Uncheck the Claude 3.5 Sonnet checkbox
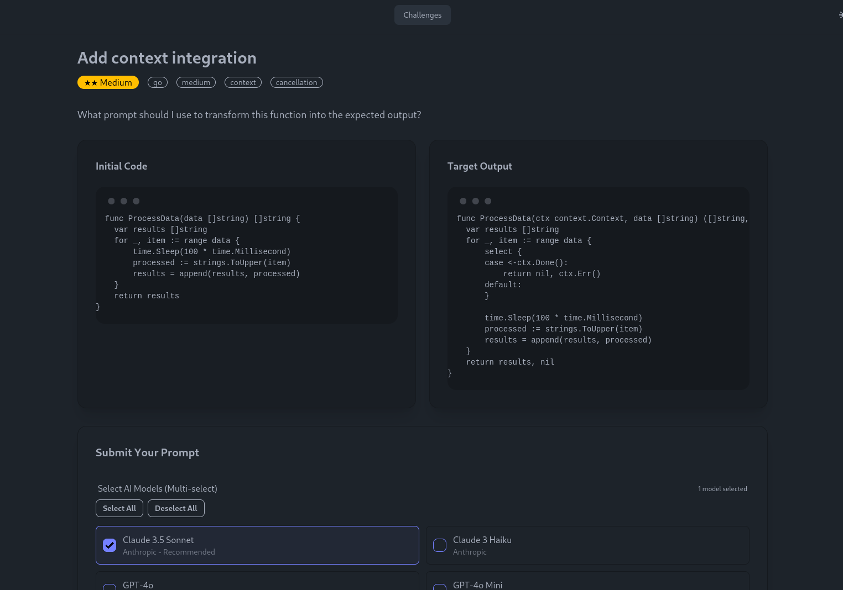This screenshot has width=843, height=590. pos(110,545)
